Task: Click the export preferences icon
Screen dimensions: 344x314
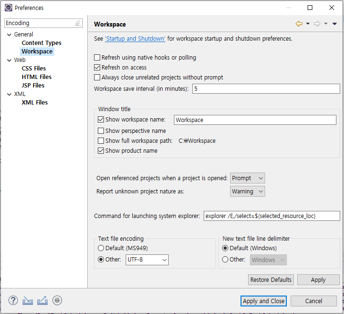Action: pos(43,301)
